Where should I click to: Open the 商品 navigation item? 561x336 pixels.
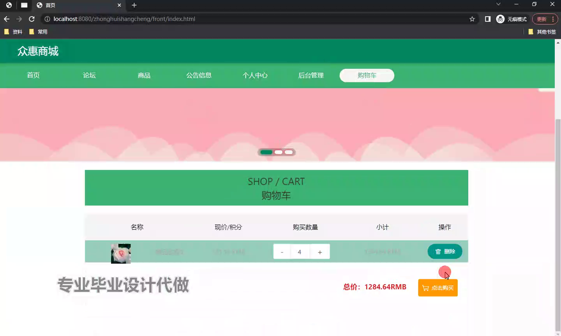pyautogui.click(x=144, y=75)
